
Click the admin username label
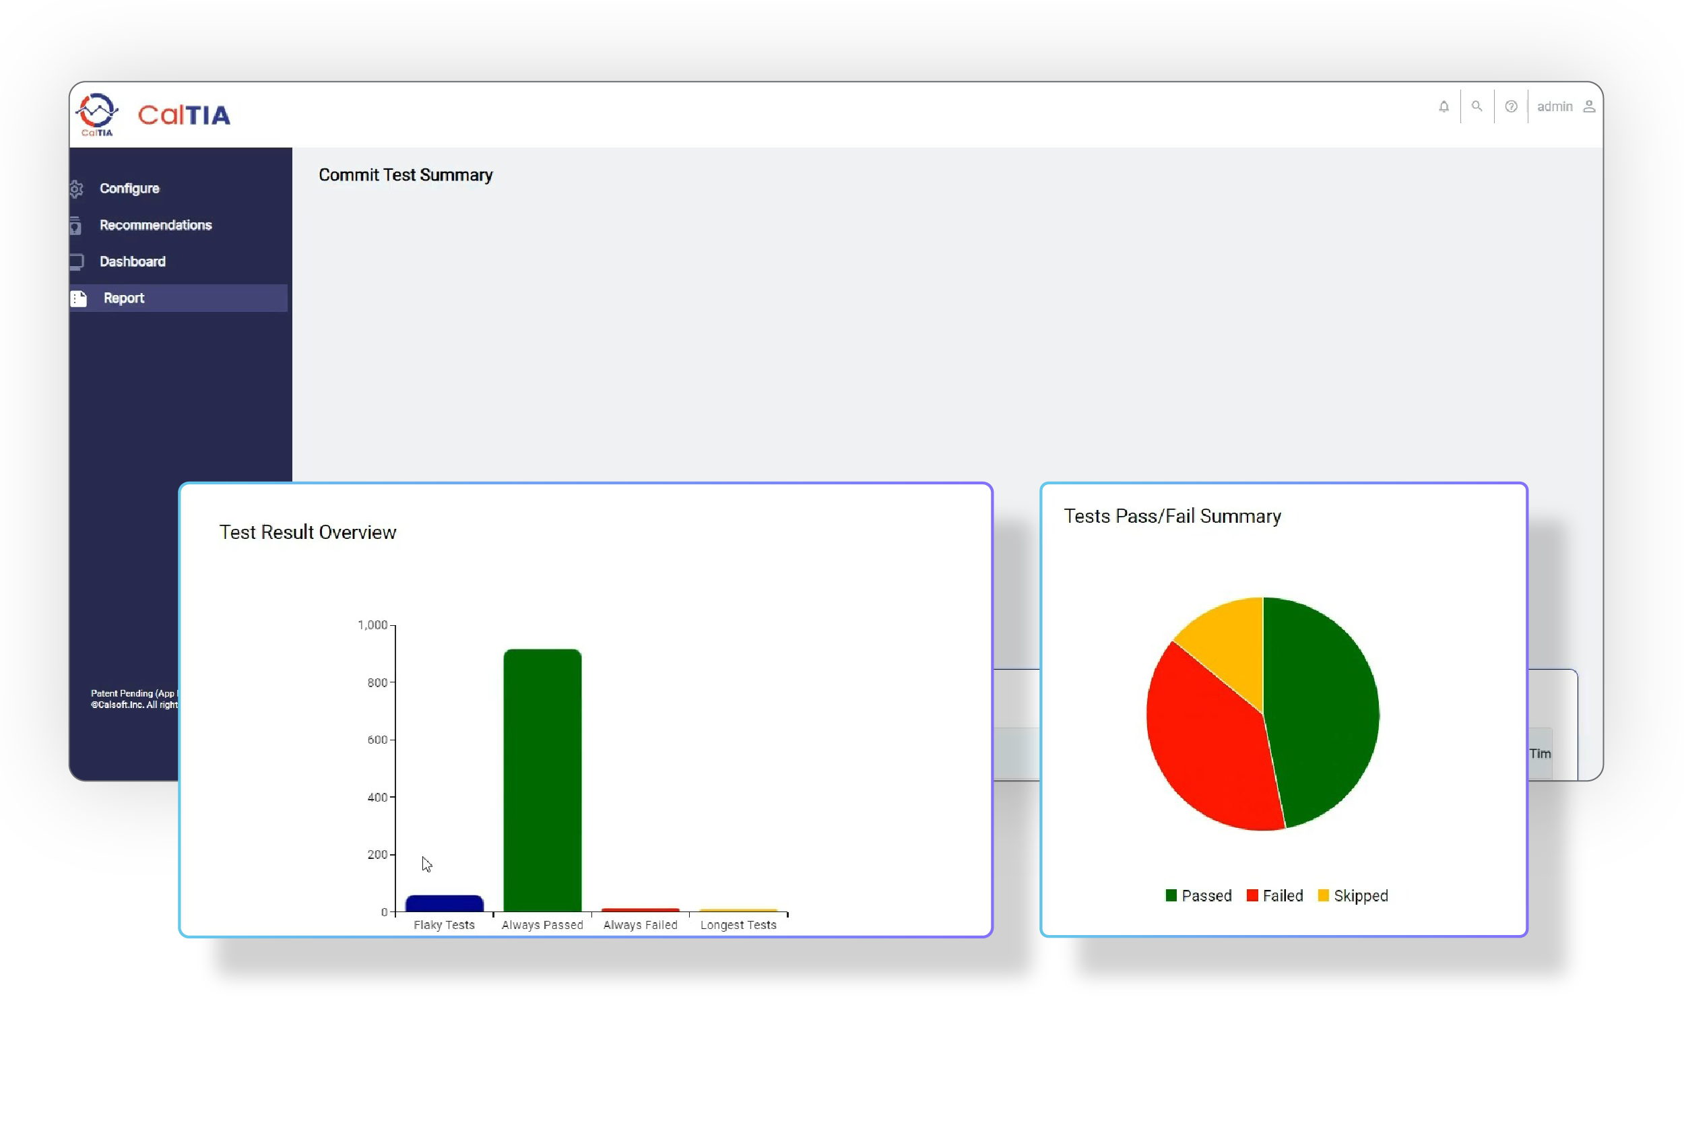tap(1555, 106)
